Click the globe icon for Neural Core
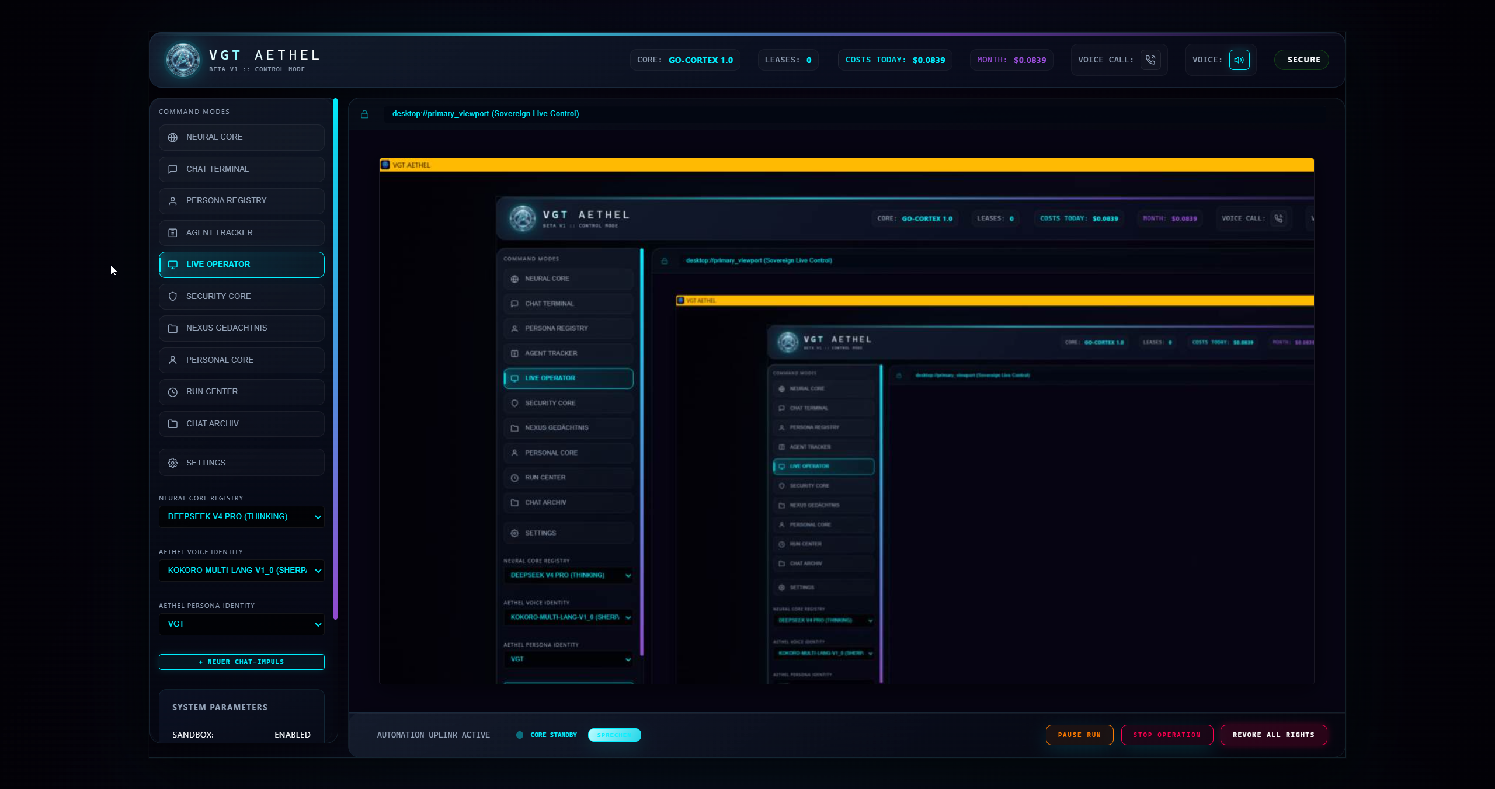This screenshot has width=1495, height=789. (x=173, y=137)
